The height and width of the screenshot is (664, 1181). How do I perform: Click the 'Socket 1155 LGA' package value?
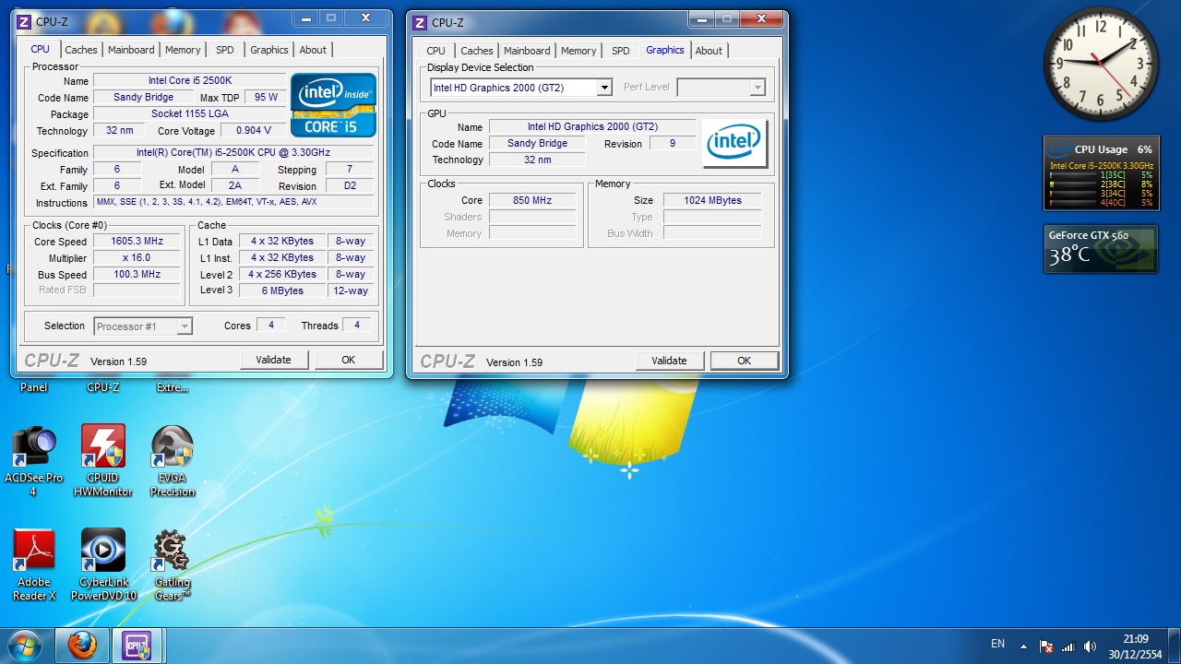pos(190,114)
